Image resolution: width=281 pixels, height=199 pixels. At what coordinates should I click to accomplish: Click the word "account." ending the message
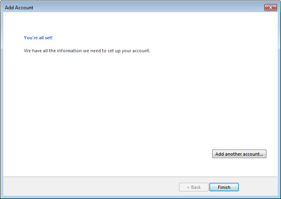click(141, 51)
